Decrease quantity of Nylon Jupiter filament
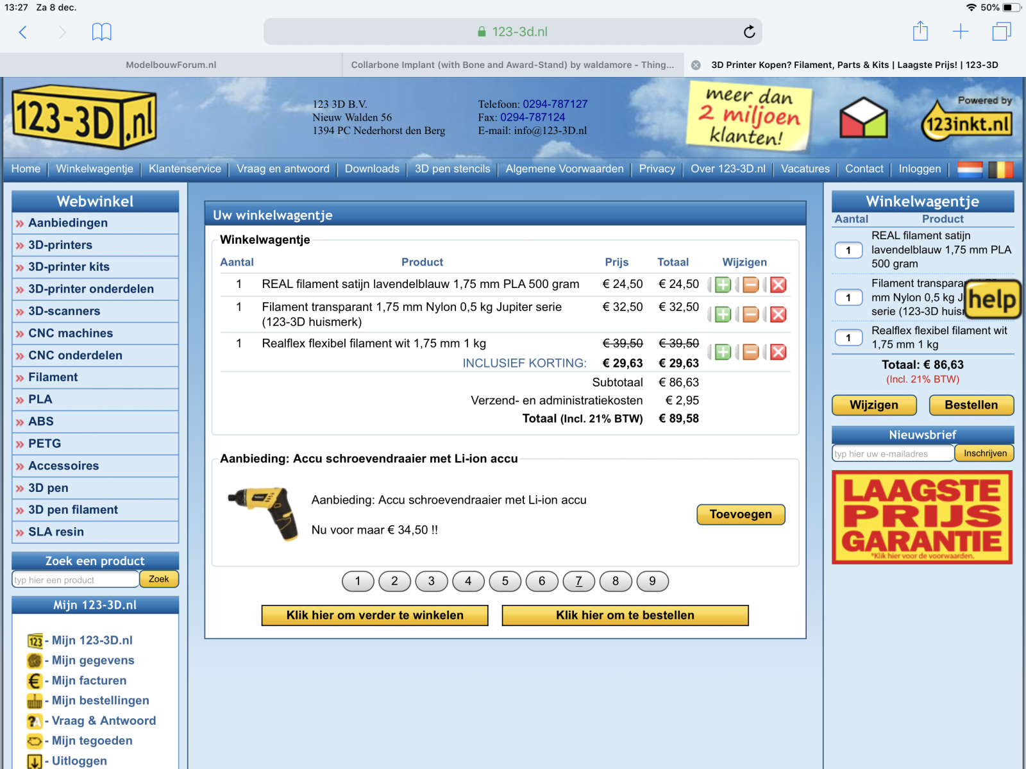Screen dimensions: 1026x769 coord(750,314)
